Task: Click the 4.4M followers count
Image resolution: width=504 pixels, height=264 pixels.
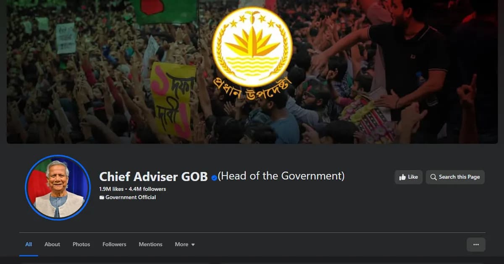Action: 147,189
